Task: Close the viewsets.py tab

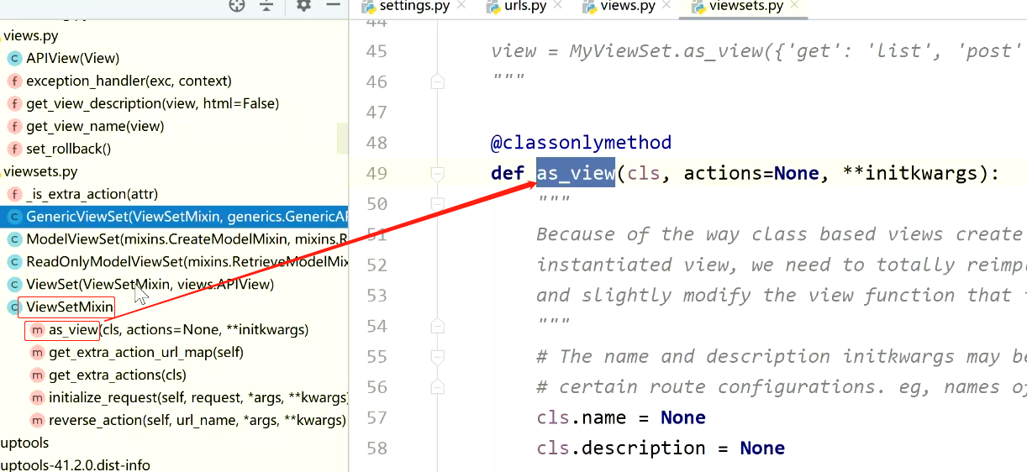Action: point(795,6)
